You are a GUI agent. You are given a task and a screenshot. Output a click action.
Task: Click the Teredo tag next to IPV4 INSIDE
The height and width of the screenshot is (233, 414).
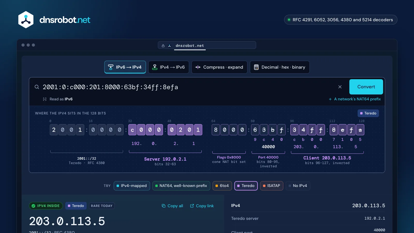(x=76, y=206)
